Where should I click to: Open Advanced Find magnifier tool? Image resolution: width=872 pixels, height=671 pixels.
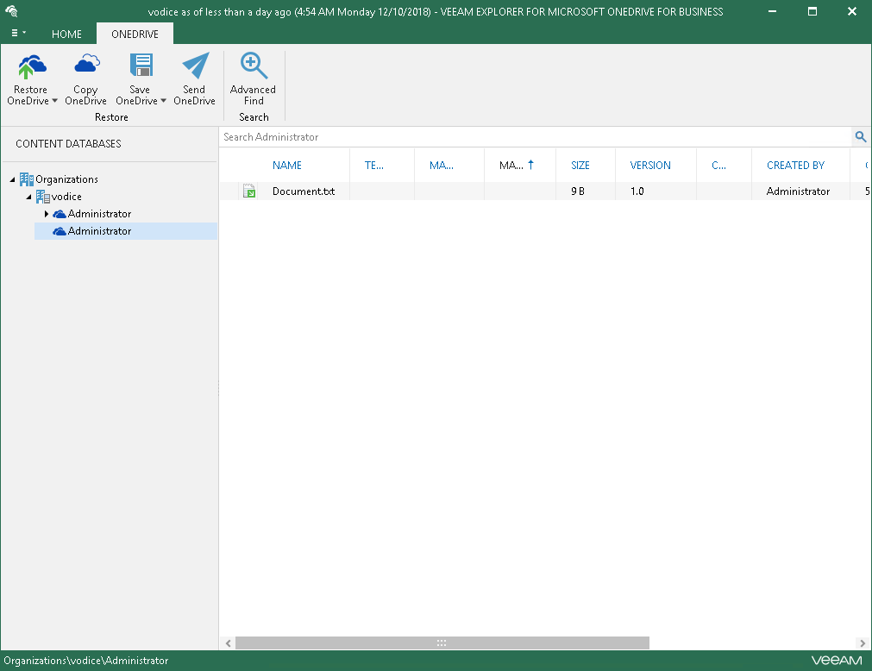point(254,66)
